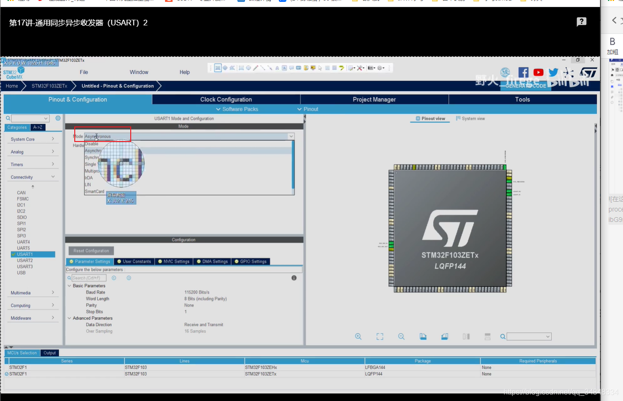623x401 pixels.
Task: Toggle horizontal split view icon
Action: click(x=488, y=337)
